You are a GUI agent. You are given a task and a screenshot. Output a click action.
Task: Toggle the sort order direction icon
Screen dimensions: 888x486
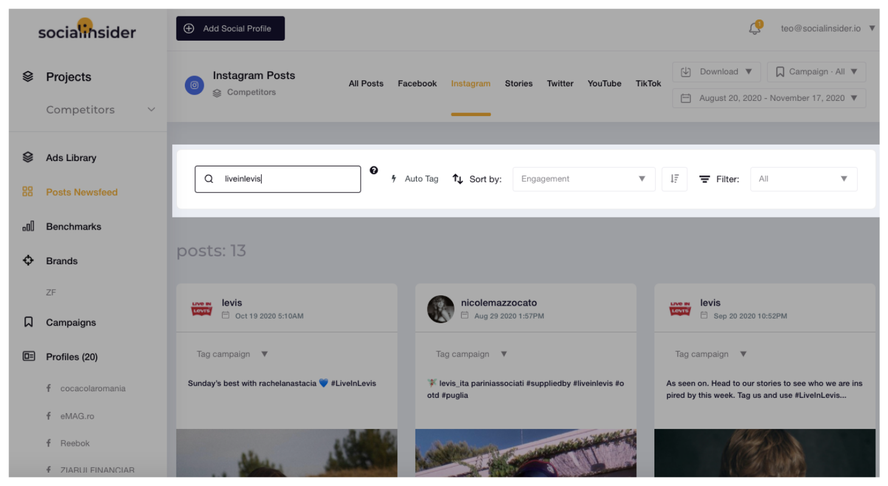click(675, 179)
